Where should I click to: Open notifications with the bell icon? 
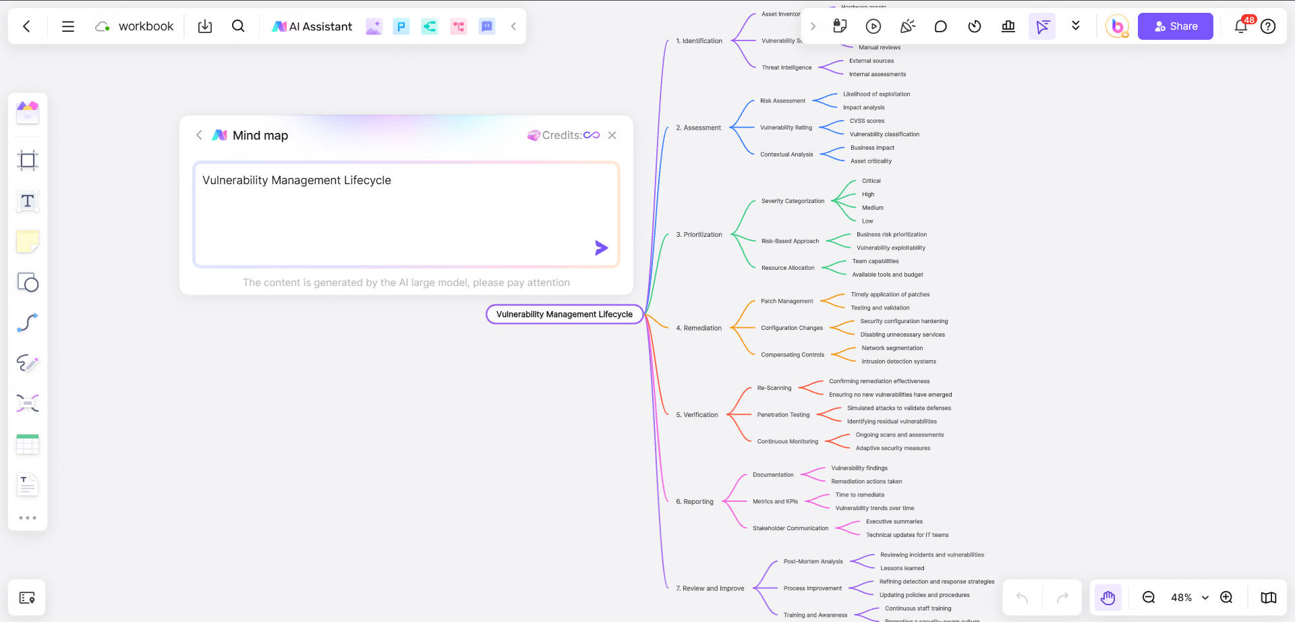pyautogui.click(x=1240, y=26)
